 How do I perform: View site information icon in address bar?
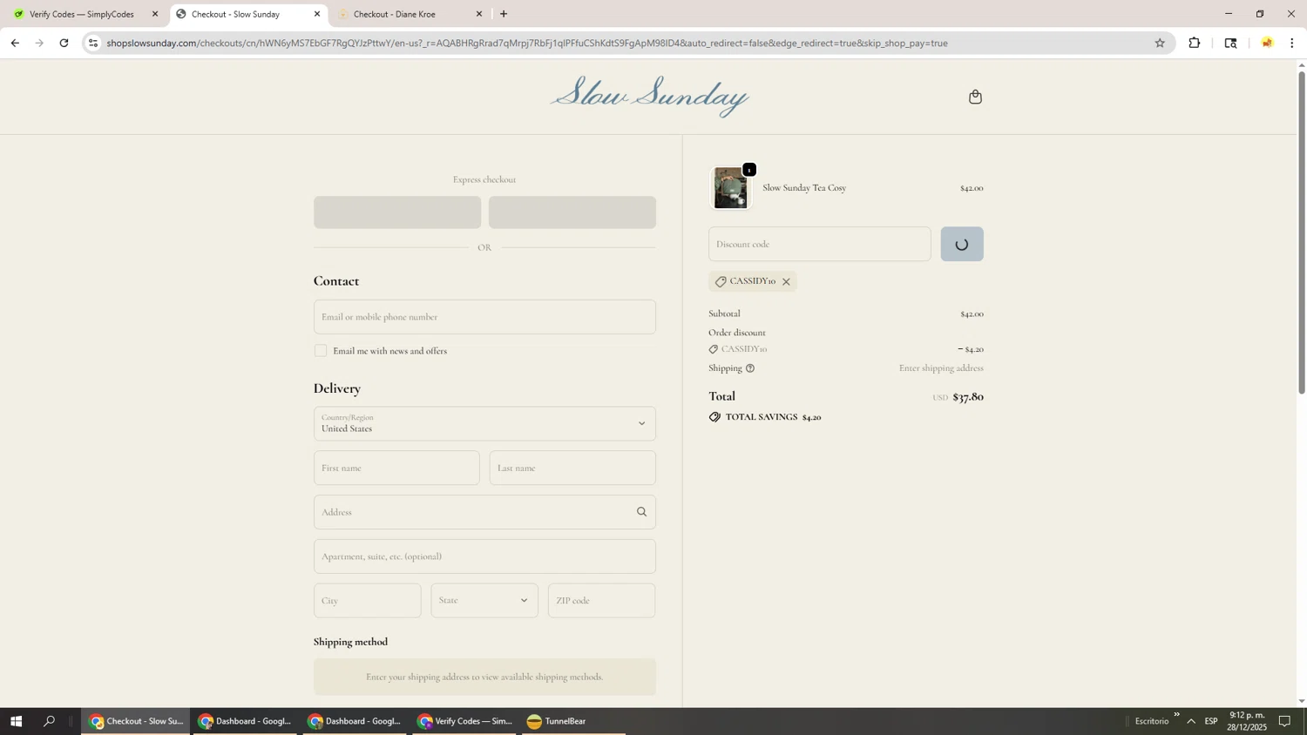click(x=93, y=43)
